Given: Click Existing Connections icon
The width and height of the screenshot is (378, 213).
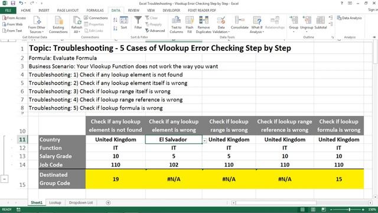Looking at the screenshot, I should [x=58, y=25].
